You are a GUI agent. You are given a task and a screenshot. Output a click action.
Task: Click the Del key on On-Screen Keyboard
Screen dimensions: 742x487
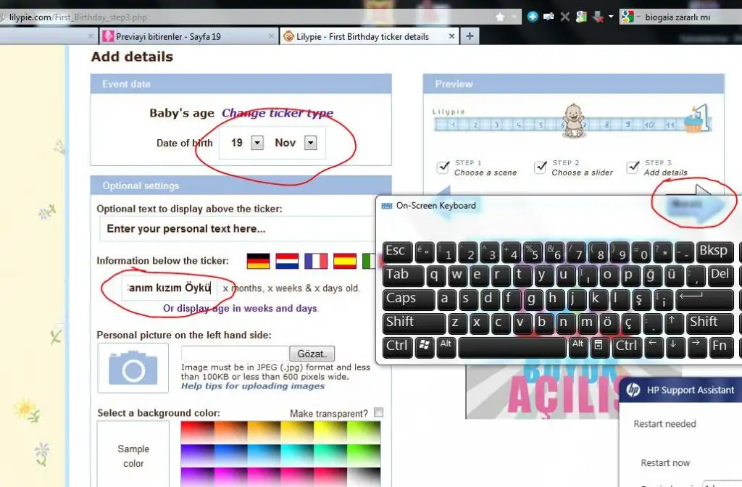[721, 275]
